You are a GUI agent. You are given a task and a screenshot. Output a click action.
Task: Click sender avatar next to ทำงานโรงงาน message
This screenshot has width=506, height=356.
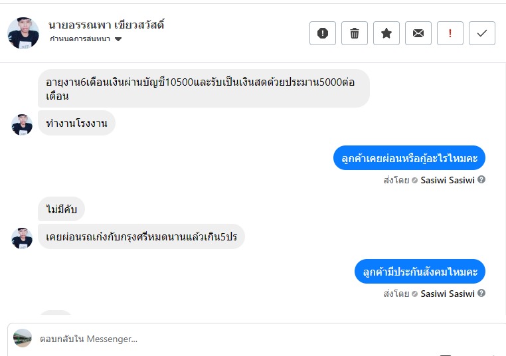22,124
